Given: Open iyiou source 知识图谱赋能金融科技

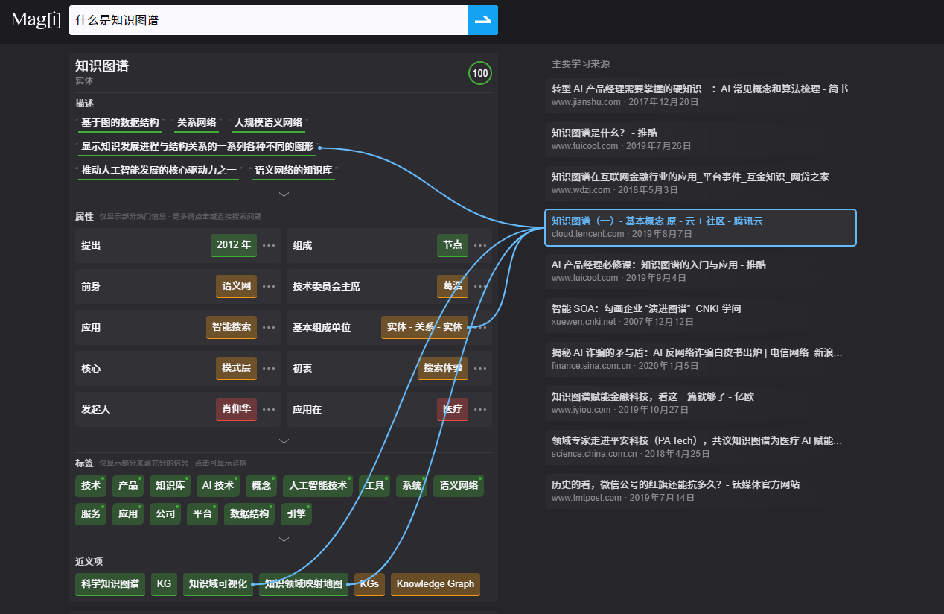Looking at the screenshot, I should click(701, 403).
